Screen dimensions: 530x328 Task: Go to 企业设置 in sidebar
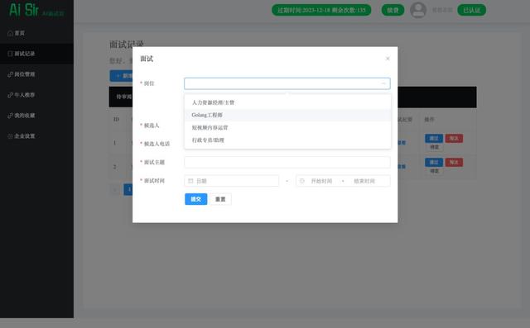coord(36,136)
